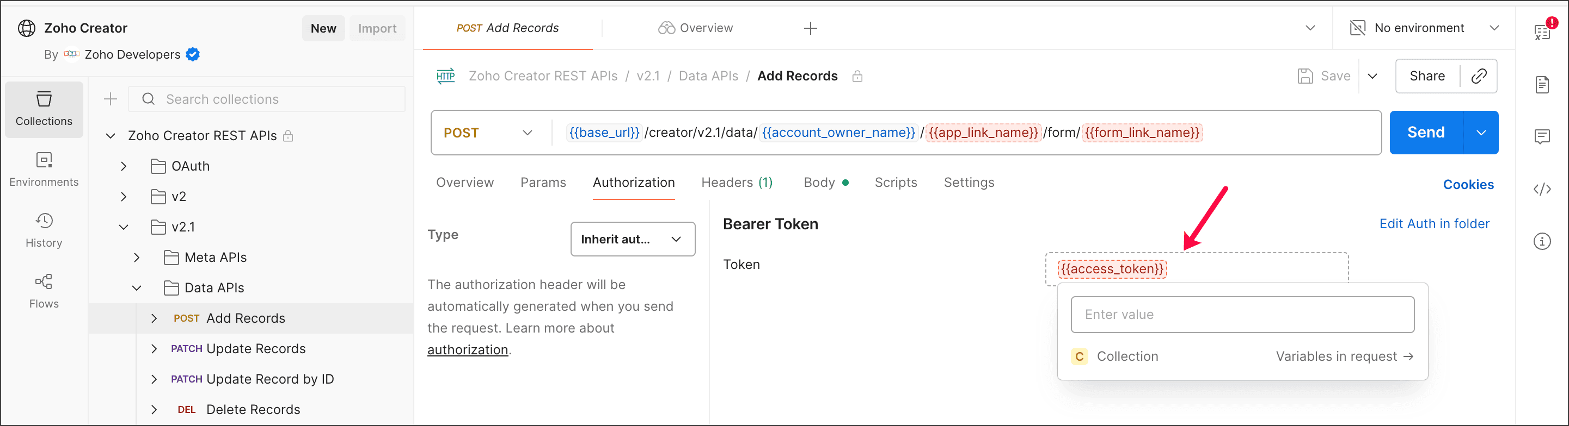
Task: Click Edit Auth in folder link
Action: (x=1434, y=224)
